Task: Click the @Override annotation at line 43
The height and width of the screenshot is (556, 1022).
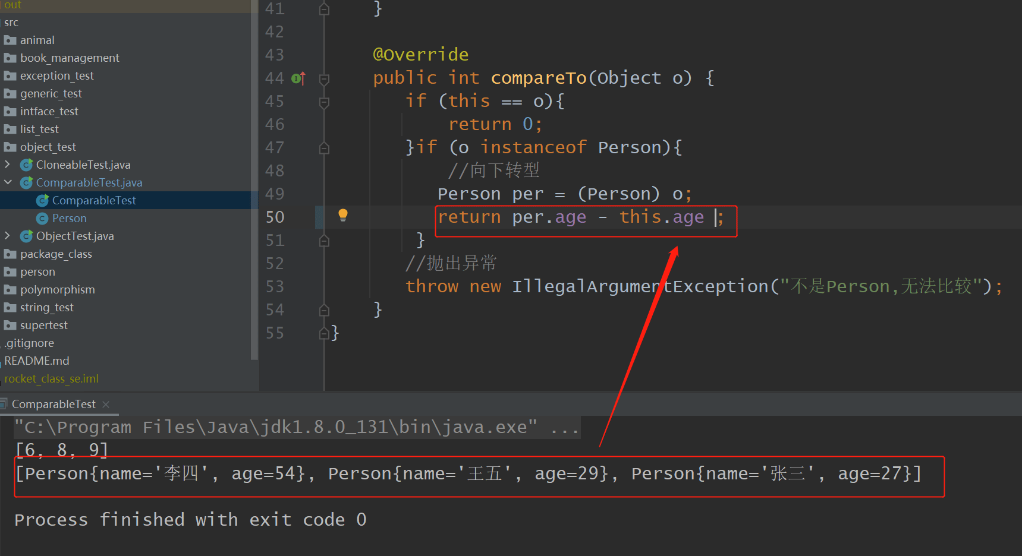Action: click(x=421, y=55)
